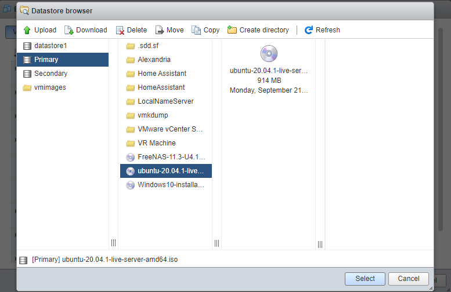Click the [Primary] ubuntu path text

104,260
